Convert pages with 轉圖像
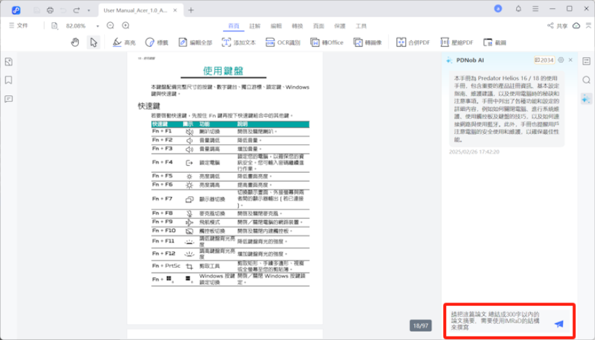This screenshot has height=340, width=595. 367,42
